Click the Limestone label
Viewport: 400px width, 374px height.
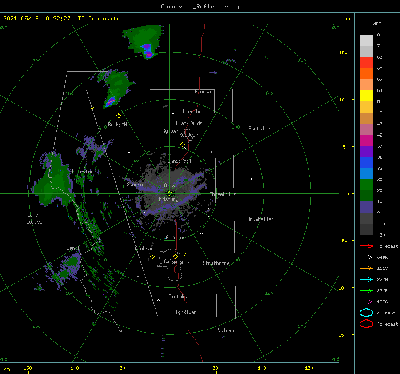point(84,172)
